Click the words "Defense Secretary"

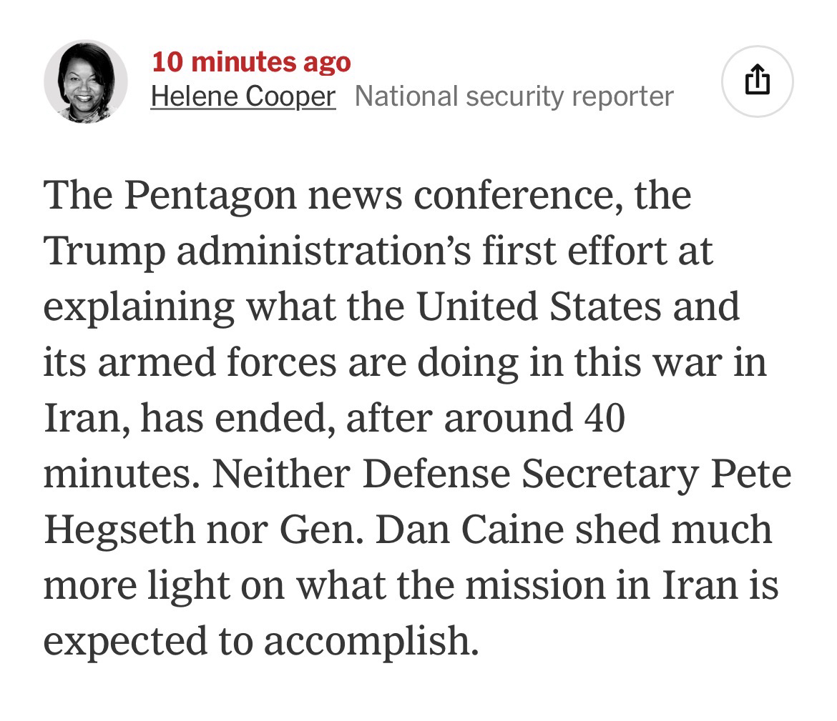(x=528, y=474)
